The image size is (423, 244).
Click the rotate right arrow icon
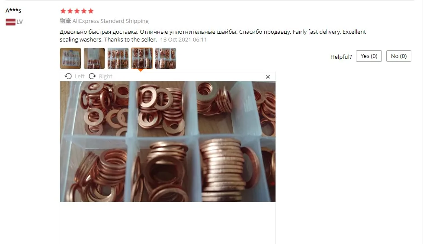92,77
